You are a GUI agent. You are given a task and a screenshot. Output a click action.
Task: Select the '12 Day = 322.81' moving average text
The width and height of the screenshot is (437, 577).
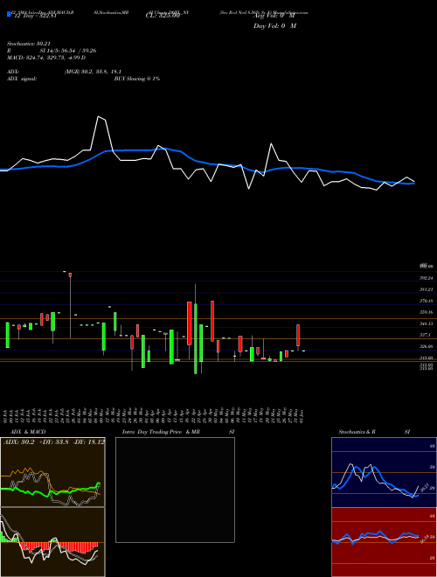(35, 16)
